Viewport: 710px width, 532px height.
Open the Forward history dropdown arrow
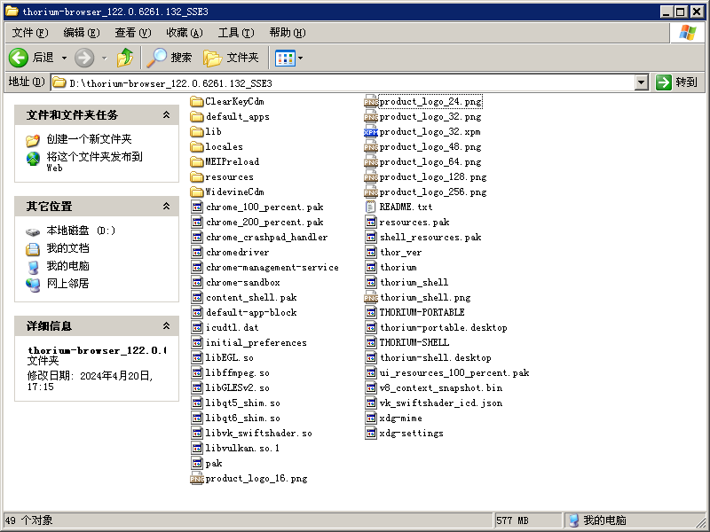[x=104, y=58]
